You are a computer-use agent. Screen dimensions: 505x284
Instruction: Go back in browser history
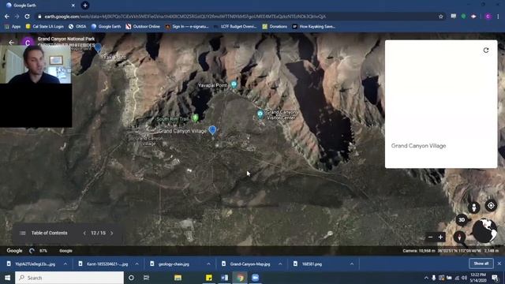(x=7, y=17)
